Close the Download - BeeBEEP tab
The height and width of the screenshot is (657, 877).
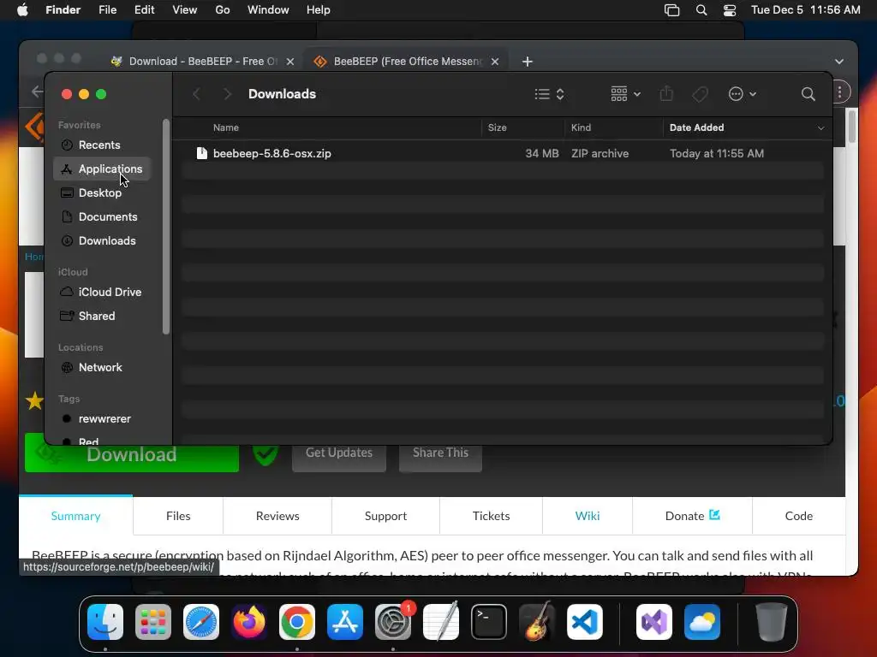[289, 62]
